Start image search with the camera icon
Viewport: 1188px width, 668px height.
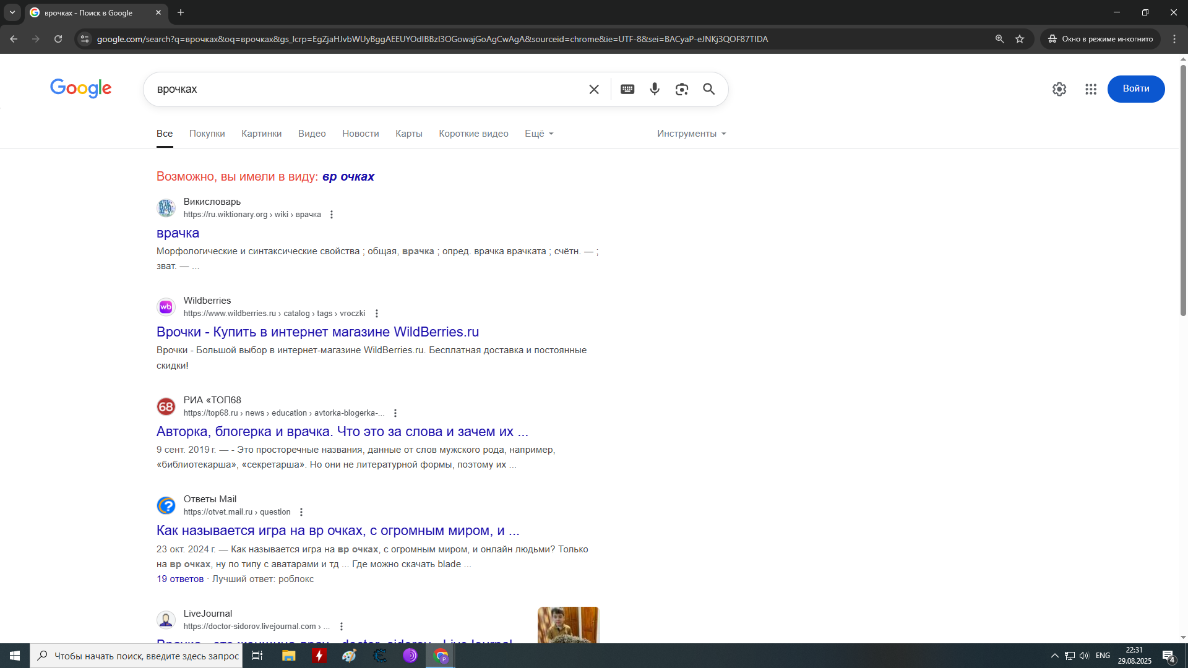[x=682, y=89]
